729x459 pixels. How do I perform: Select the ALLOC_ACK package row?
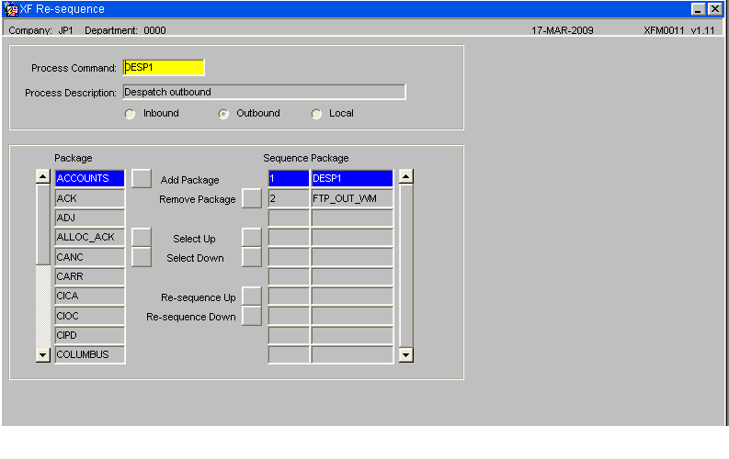[90, 237]
